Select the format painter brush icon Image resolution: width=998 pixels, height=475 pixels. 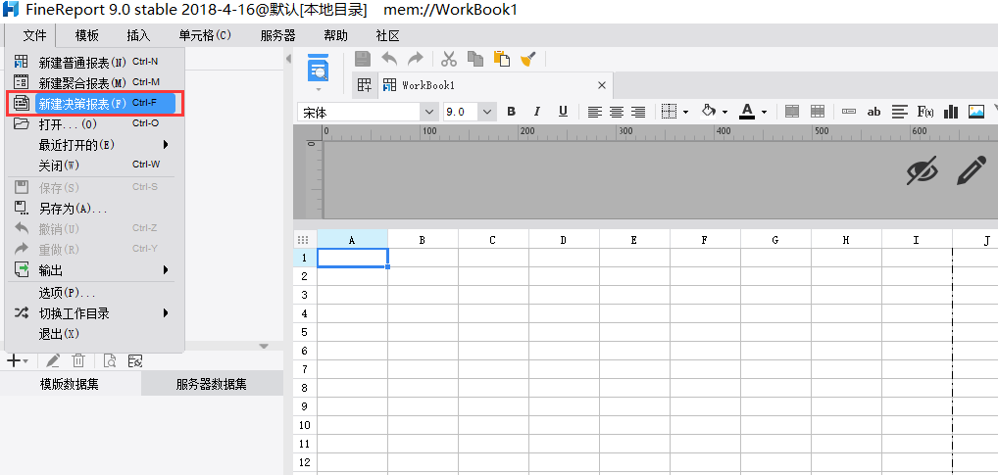point(527,59)
